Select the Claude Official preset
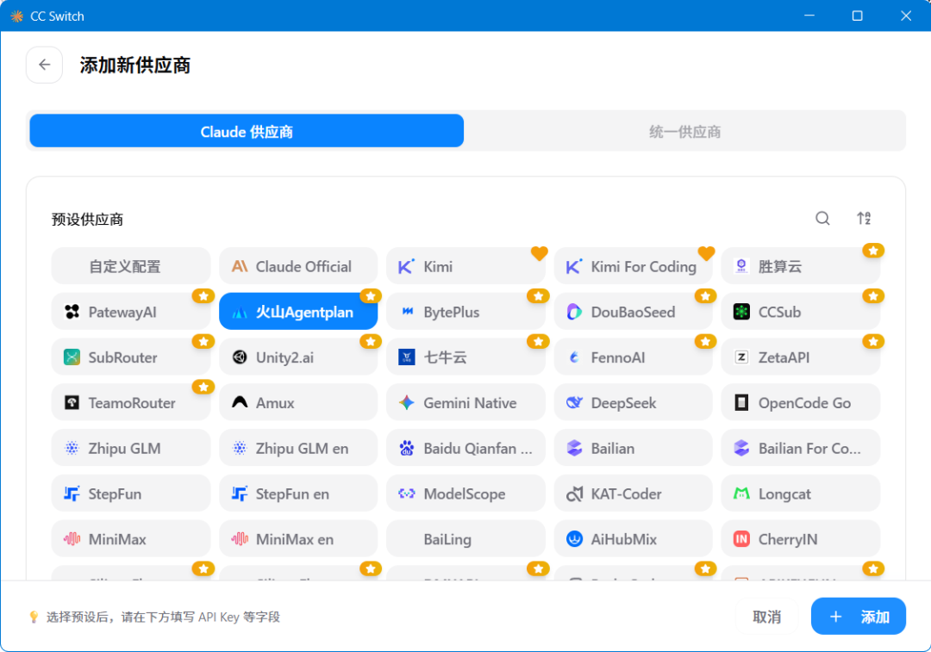Viewport: 931px width, 652px height. coord(298,266)
